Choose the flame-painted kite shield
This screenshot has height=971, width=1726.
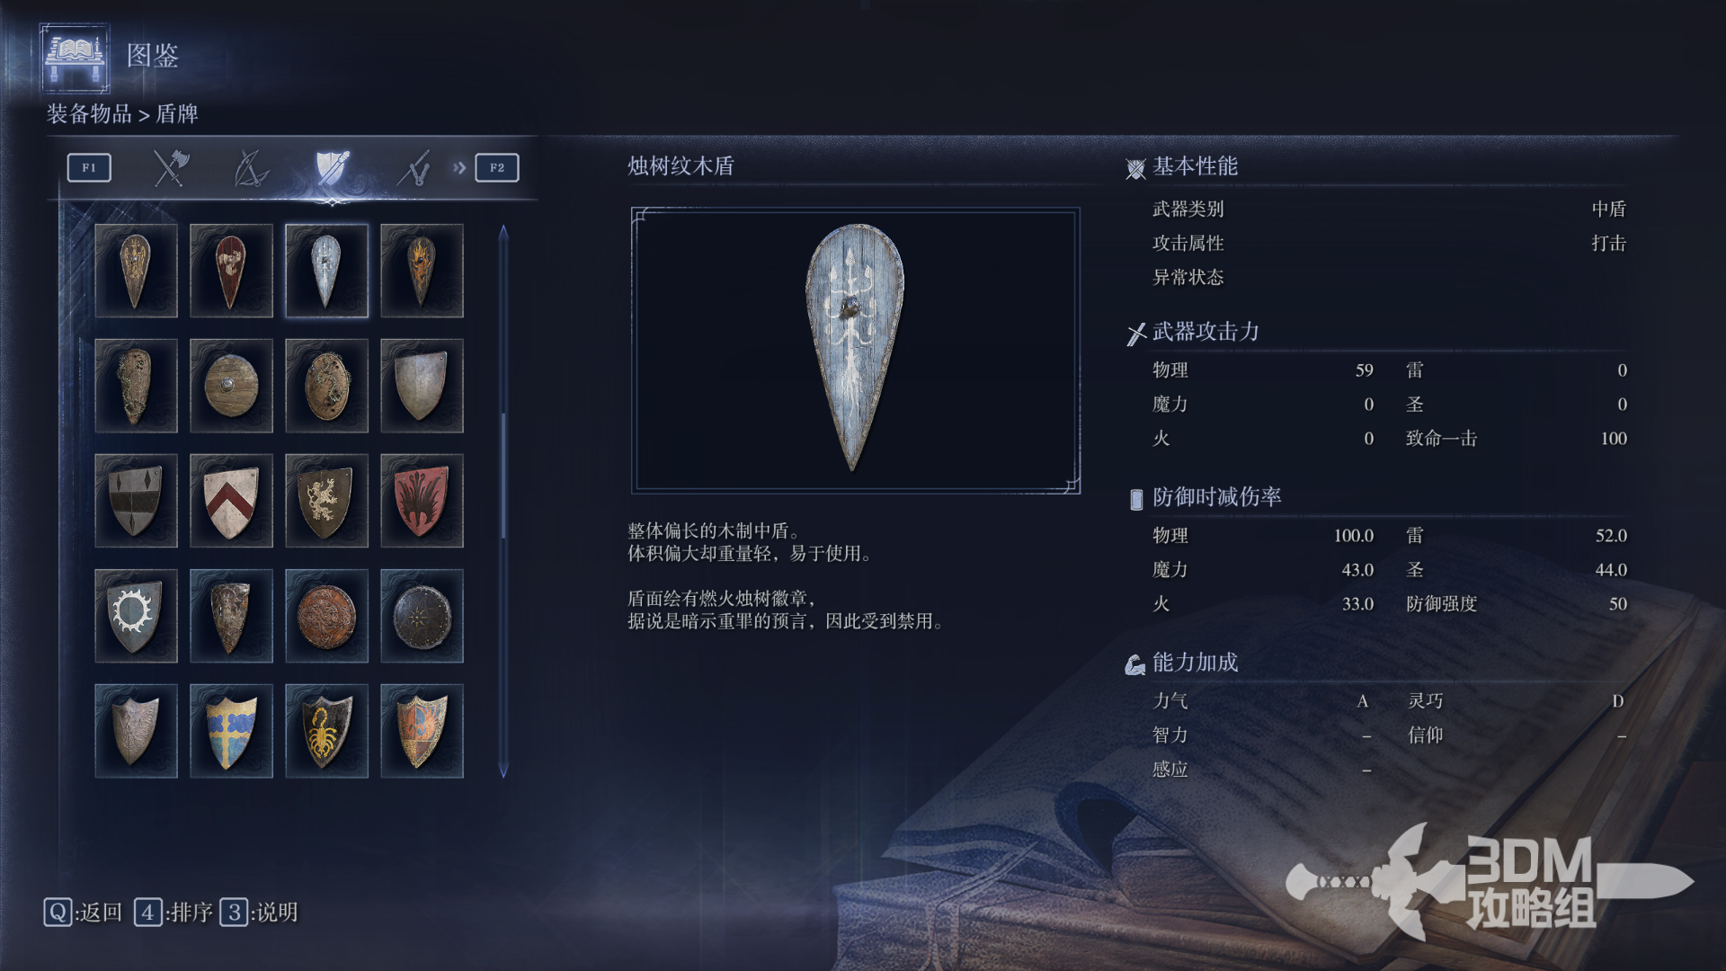pos(422,271)
